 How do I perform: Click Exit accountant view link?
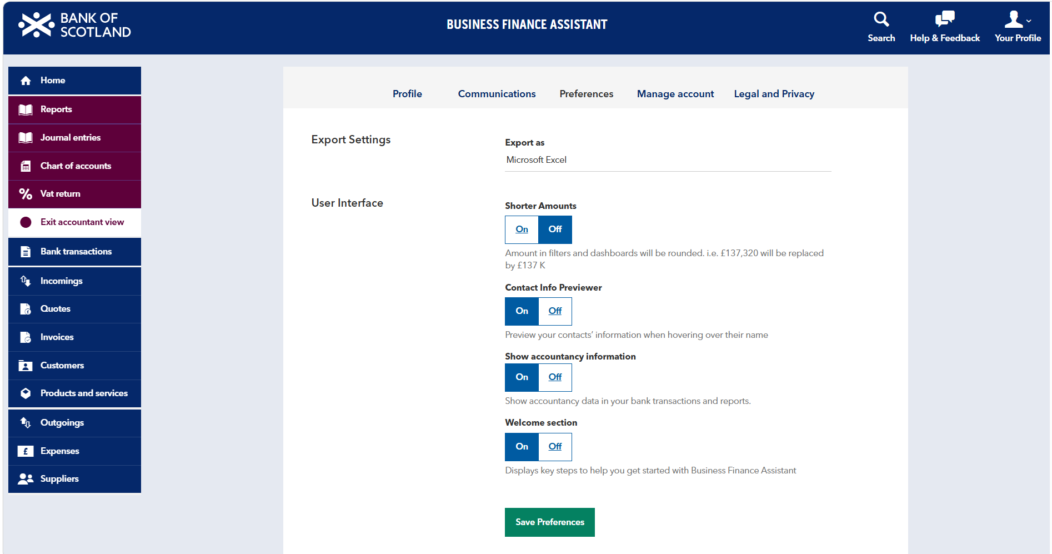[74, 222]
